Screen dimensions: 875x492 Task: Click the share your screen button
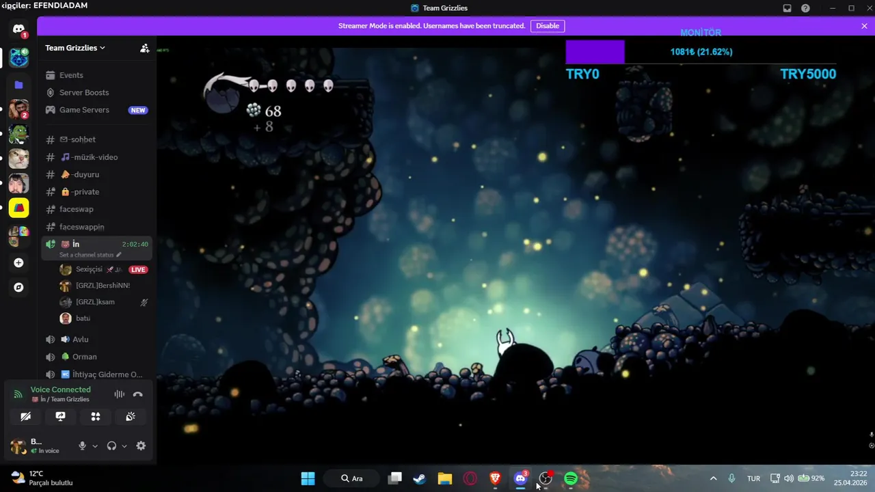(60, 416)
